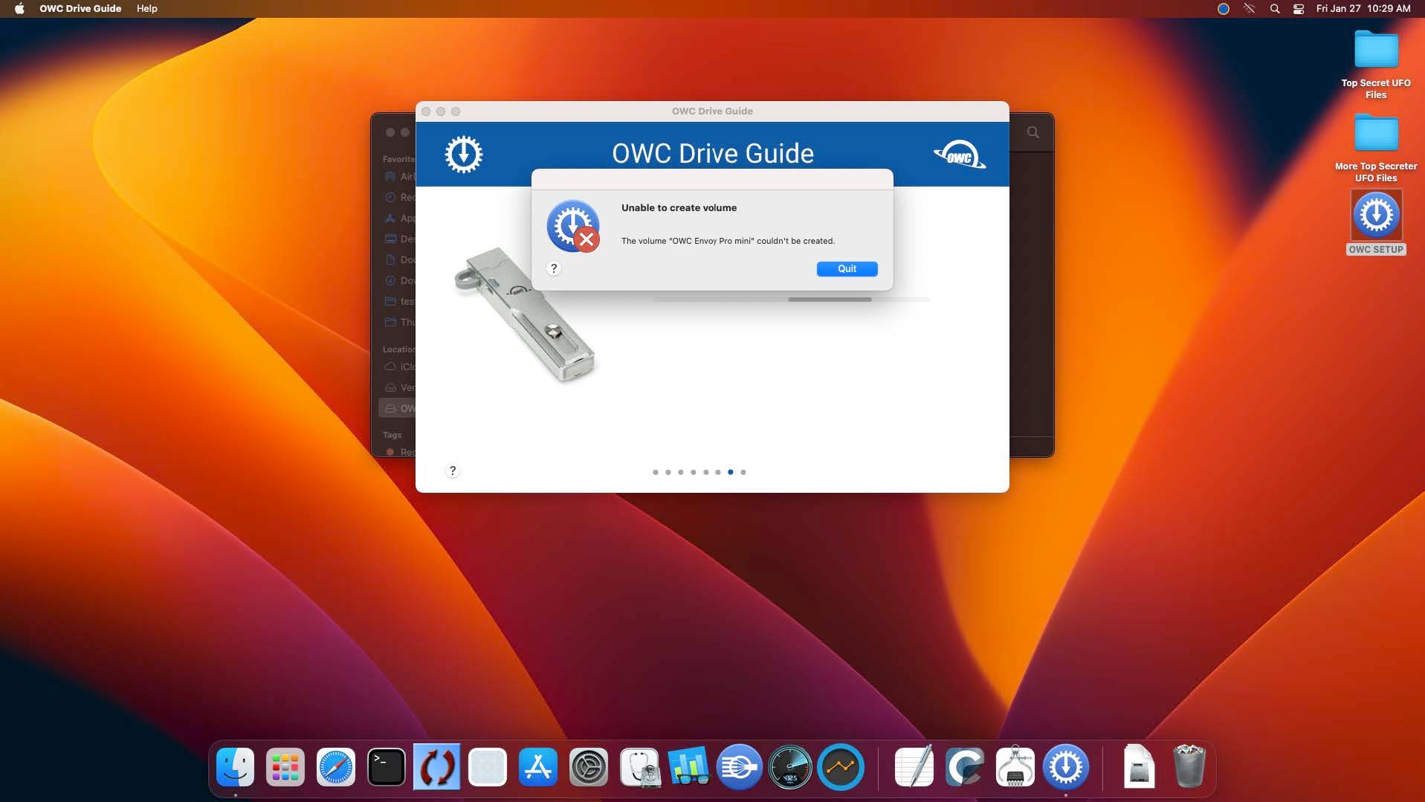
Task: Click the gear download icon in the header
Action: [464, 155]
